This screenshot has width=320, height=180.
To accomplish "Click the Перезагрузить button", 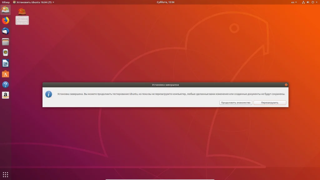I will (x=270, y=102).
